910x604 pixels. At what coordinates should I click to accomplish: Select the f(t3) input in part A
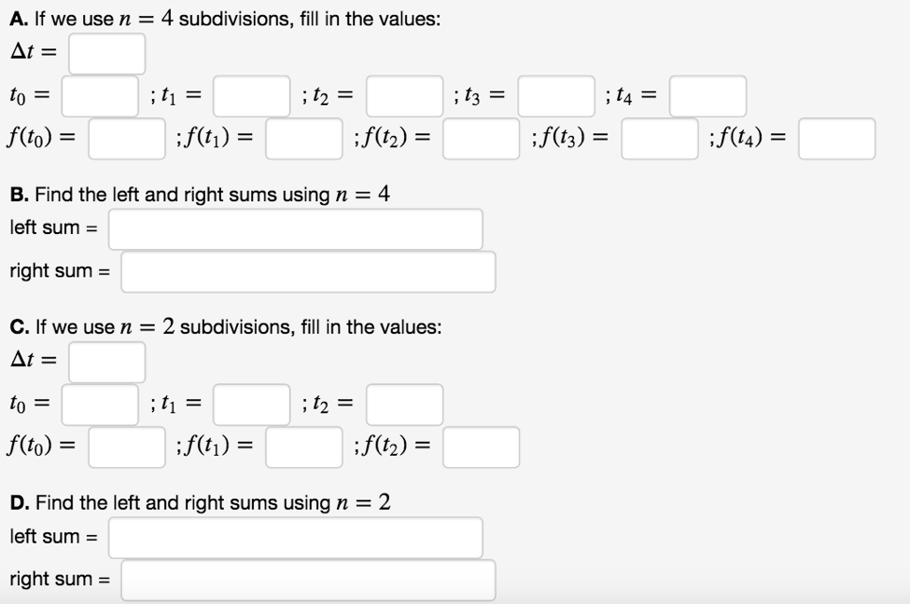[658, 139]
